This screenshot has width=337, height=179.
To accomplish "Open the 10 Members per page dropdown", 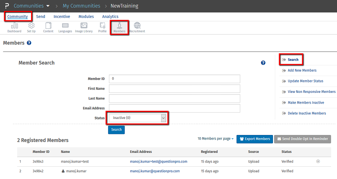I will [x=215, y=139].
